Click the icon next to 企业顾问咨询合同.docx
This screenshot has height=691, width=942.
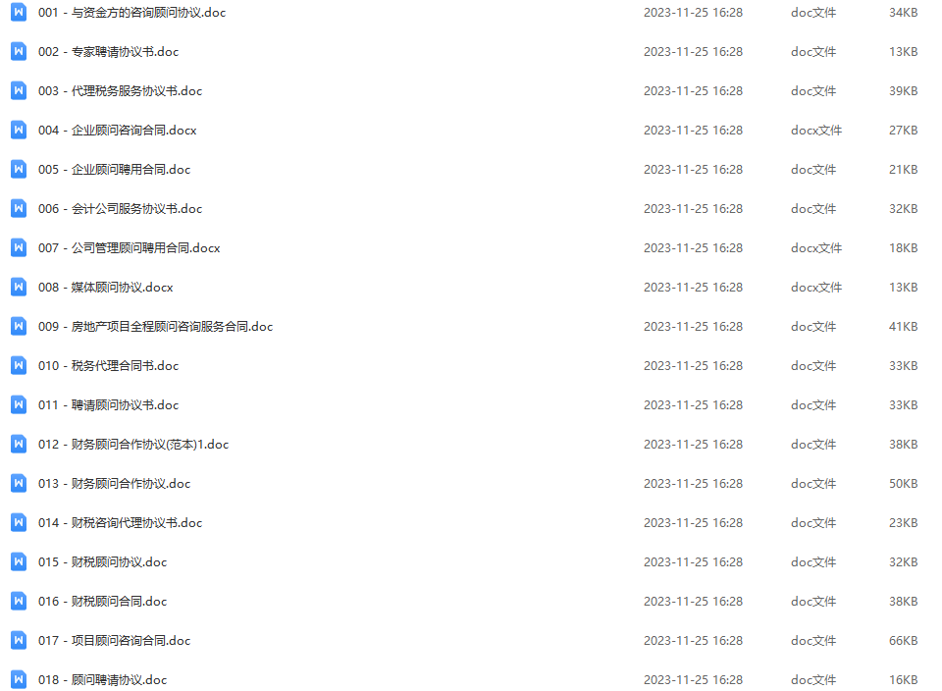pos(19,130)
